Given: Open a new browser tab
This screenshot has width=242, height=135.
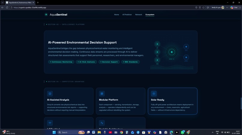Looking at the screenshot, I should (38, 2).
